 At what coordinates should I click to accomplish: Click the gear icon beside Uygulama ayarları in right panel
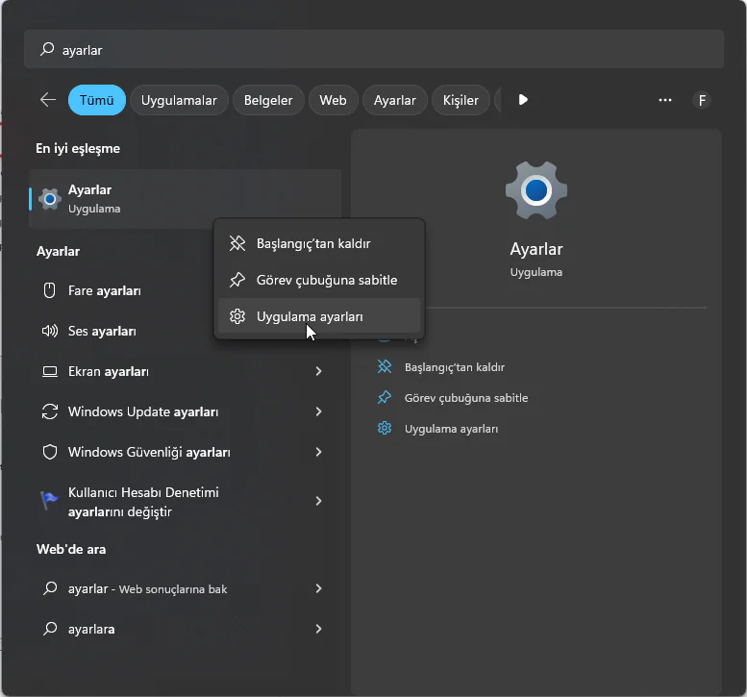pos(385,429)
